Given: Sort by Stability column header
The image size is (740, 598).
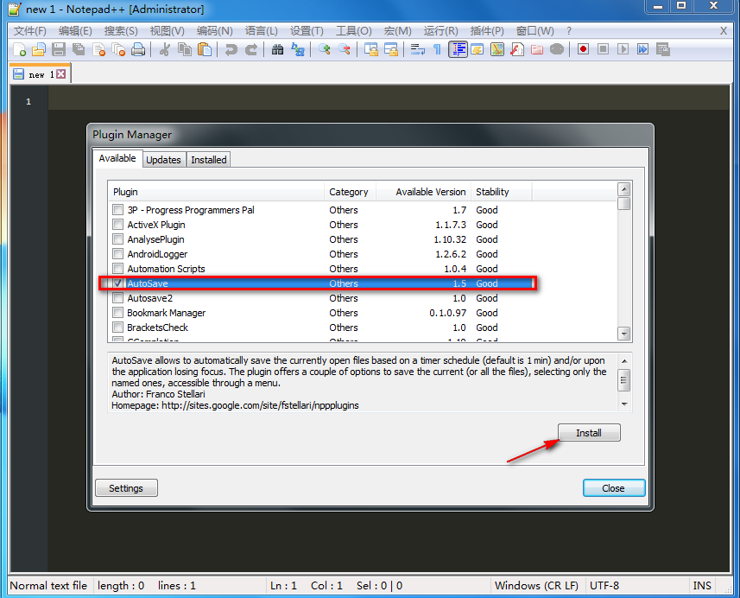Looking at the screenshot, I should click(501, 192).
